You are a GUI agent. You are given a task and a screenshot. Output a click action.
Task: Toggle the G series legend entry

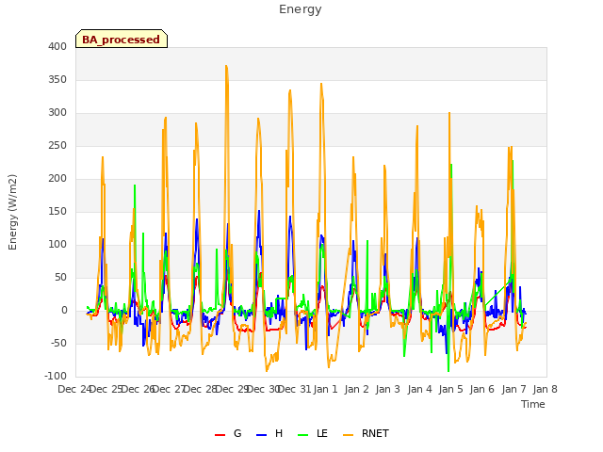point(228,433)
